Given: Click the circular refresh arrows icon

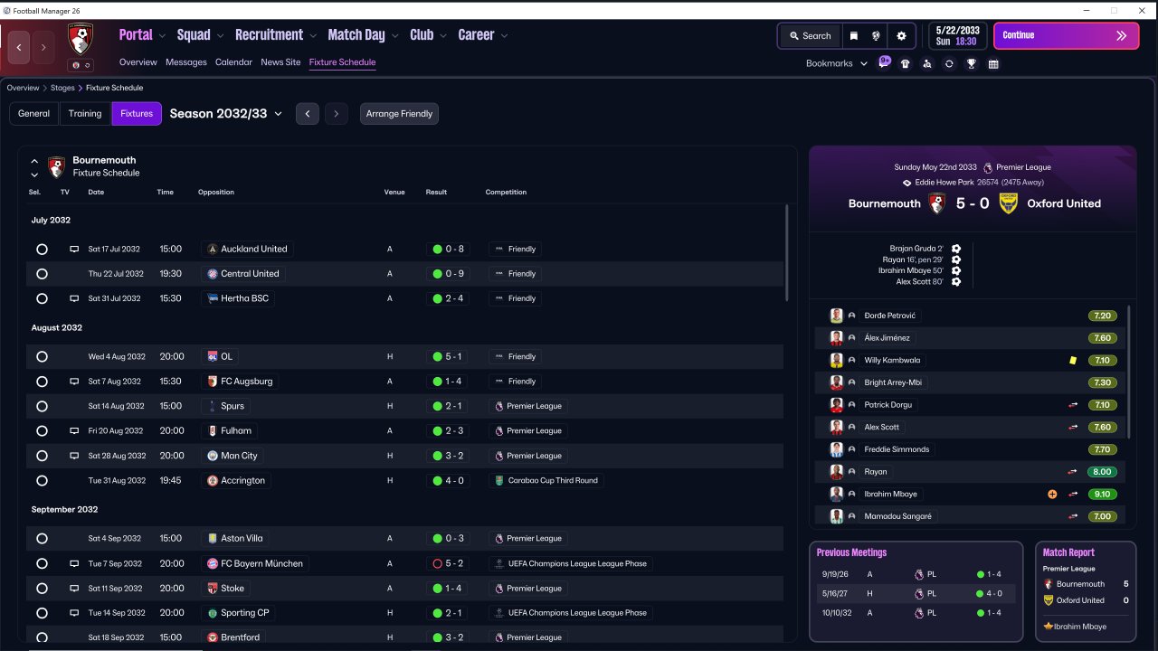Looking at the screenshot, I should (949, 64).
